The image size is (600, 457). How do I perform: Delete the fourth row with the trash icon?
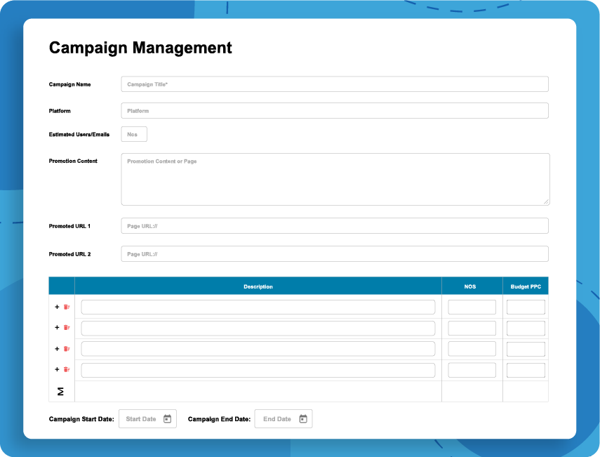click(x=66, y=369)
